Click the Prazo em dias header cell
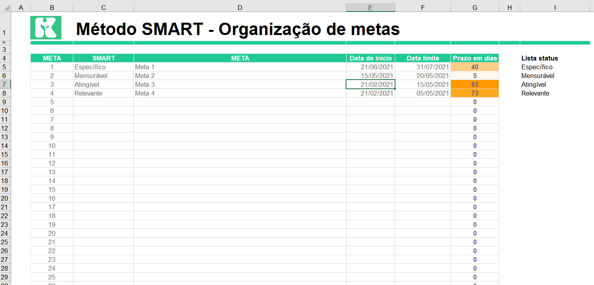 point(475,58)
